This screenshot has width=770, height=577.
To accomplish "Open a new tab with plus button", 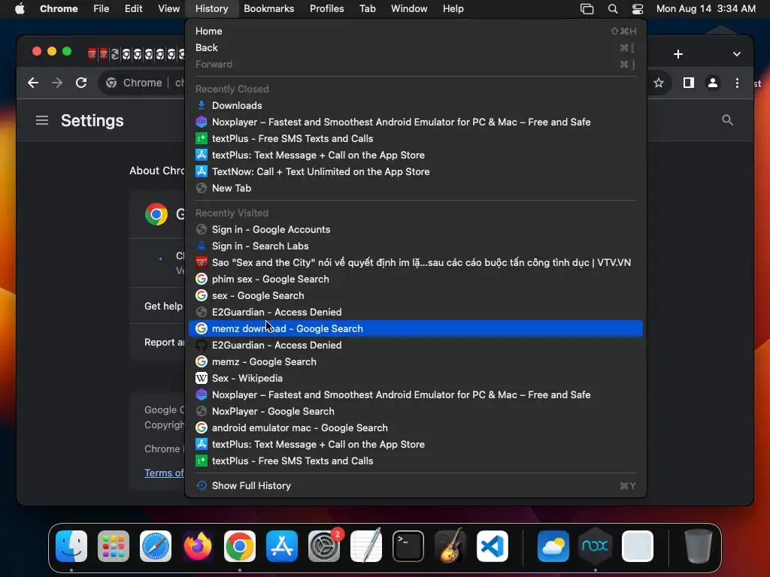I will pyautogui.click(x=678, y=54).
